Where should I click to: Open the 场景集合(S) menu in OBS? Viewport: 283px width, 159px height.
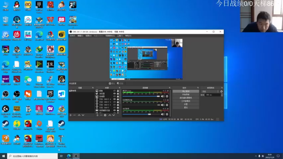coord(110,36)
